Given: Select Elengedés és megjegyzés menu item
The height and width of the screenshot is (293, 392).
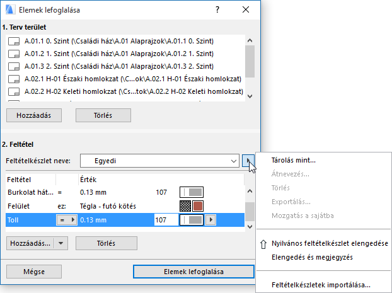Looking at the screenshot, I should click(312, 257).
